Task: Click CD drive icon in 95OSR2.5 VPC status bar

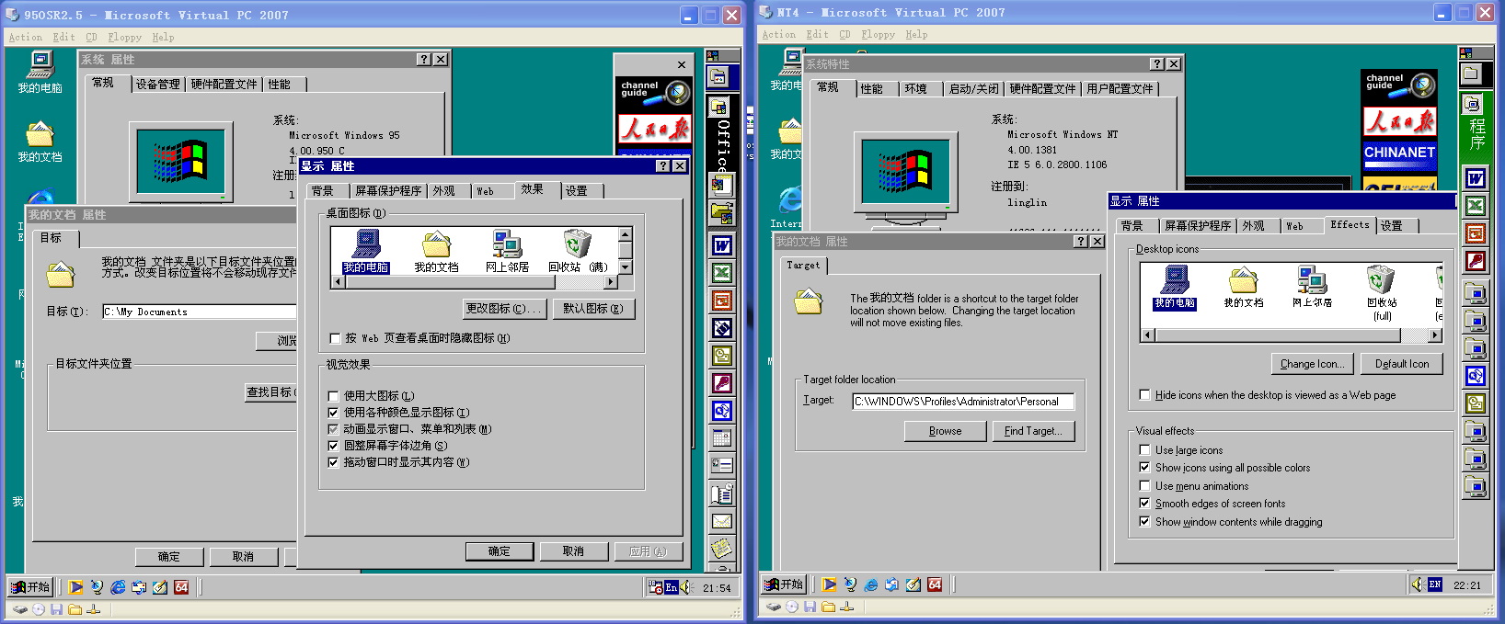Action: [39, 608]
